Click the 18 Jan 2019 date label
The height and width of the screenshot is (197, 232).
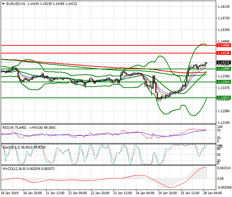(9, 193)
